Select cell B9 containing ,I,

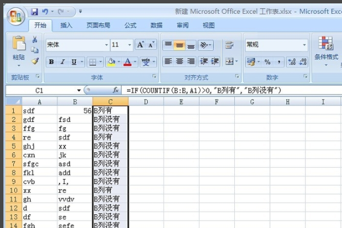coord(75,181)
